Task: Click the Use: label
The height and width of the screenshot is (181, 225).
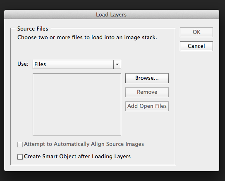Action: (23, 64)
